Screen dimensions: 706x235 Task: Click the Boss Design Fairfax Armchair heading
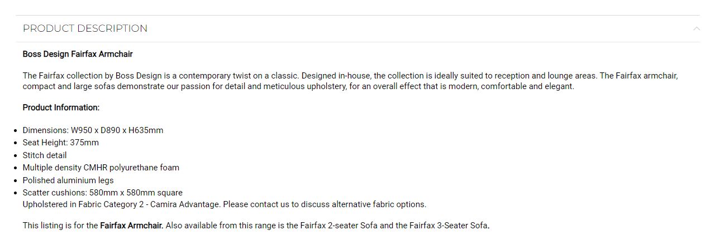click(x=78, y=54)
